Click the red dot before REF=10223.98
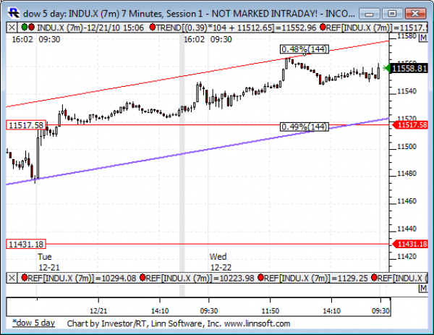The height and width of the screenshot is (335, 434). coord(142,277)
